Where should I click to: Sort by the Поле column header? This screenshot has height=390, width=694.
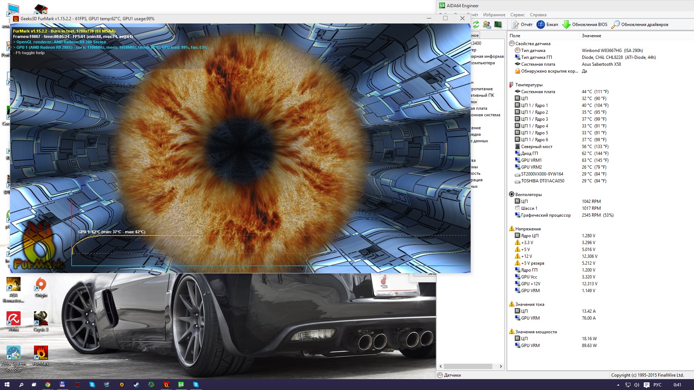pyautogui.click(x=515, y=36)
